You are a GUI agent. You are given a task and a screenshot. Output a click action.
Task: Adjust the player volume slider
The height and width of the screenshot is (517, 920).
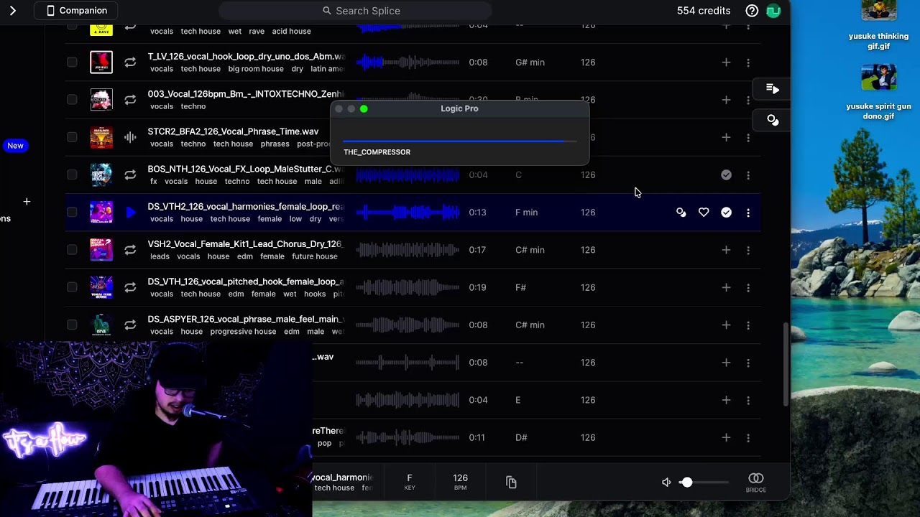[x=704, y=483]
